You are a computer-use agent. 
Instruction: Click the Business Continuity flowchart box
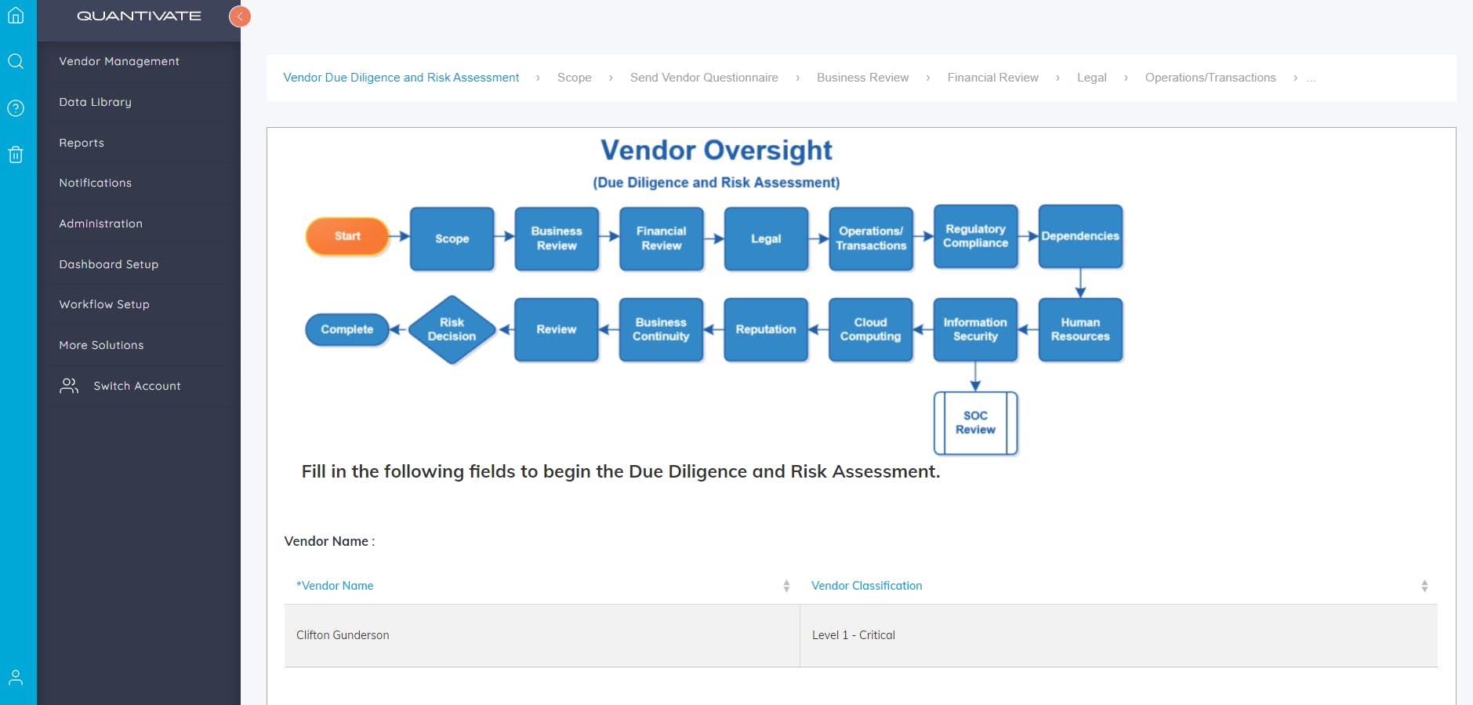click(661, 329)
